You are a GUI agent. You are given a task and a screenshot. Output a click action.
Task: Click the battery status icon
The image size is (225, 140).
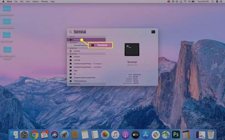click(x=193, y=1)
